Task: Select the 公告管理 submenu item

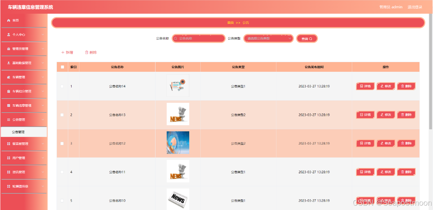Action: [24, 132]
